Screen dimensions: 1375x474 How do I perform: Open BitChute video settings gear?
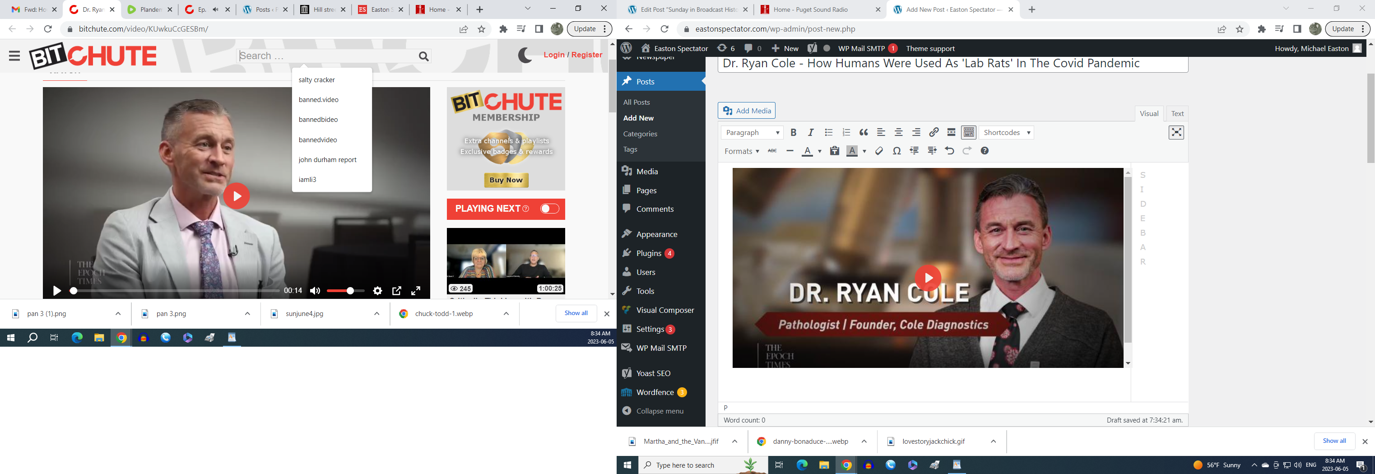(x=377, y=291)
